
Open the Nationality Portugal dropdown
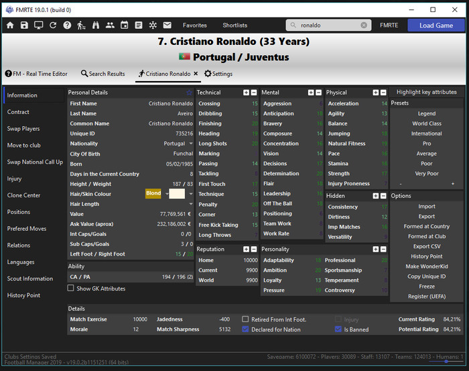(x=191, y=144)
